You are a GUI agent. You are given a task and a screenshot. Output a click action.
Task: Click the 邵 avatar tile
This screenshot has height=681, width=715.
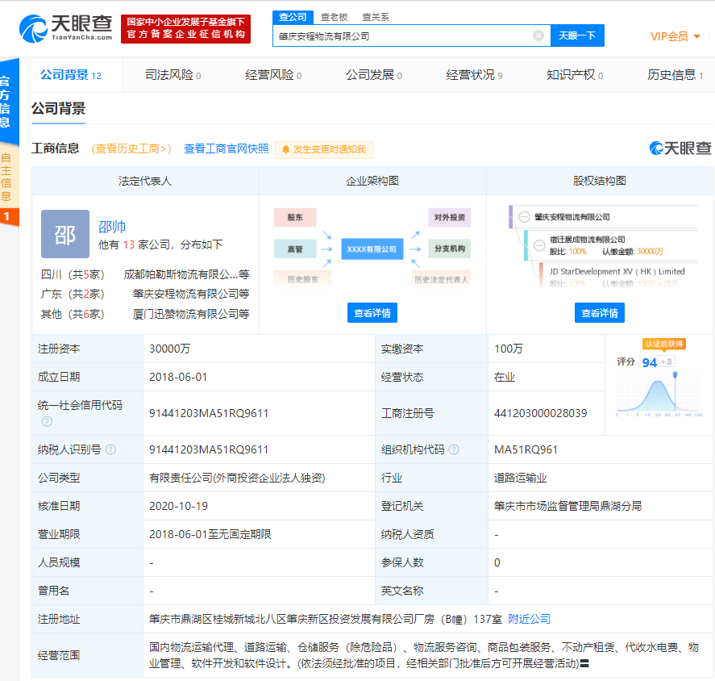tap(65, 234)
